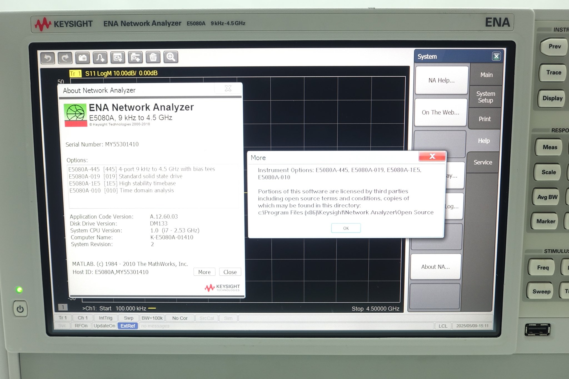
Task: Click IntTrig status bar item
Action: 106,318
